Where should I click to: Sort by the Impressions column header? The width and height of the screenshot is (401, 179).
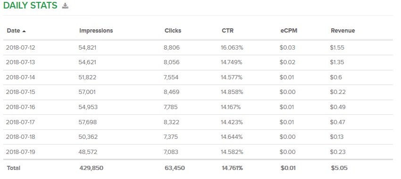tap(96, 31)
